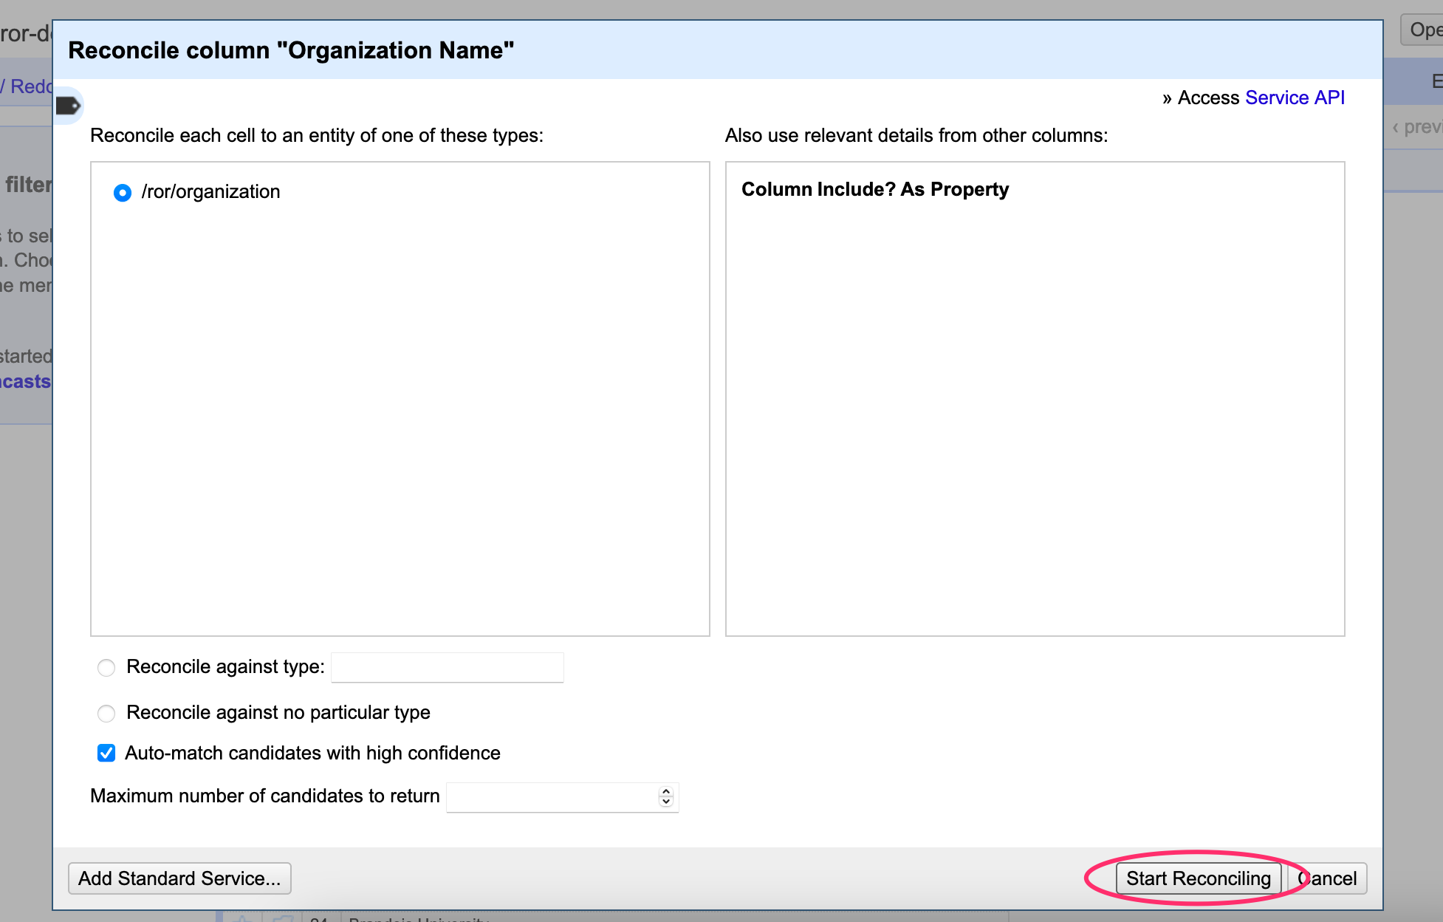Click the /ror/organization type label
The height and width of the screenshot is (922, 1443).
click(x=210, y=192)
